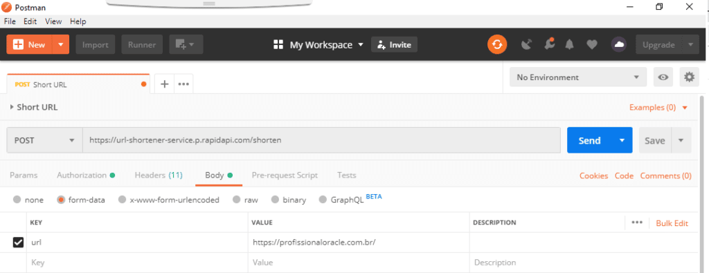
Task: Open the table column options ellipsis
Action: click(637, 223)
